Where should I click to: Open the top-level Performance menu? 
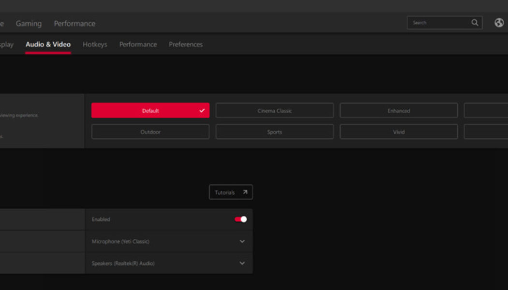coord(75,23)
